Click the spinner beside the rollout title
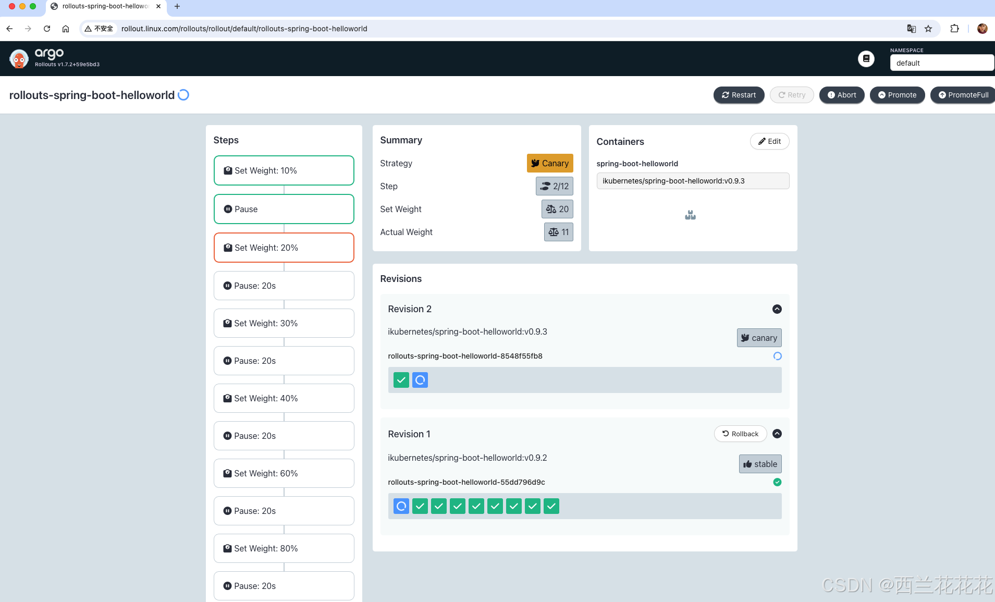 [183, 95]
